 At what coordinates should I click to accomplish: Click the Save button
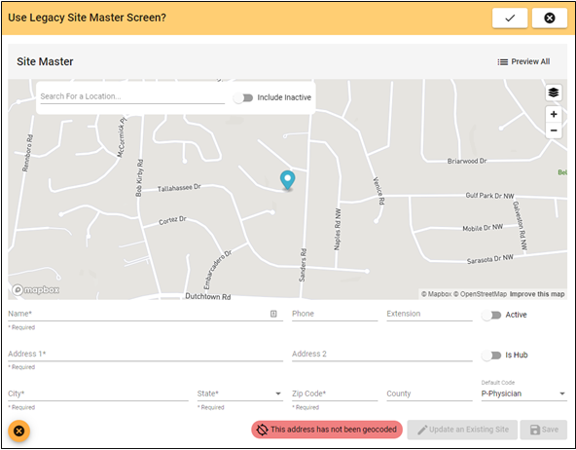point(544,430)
